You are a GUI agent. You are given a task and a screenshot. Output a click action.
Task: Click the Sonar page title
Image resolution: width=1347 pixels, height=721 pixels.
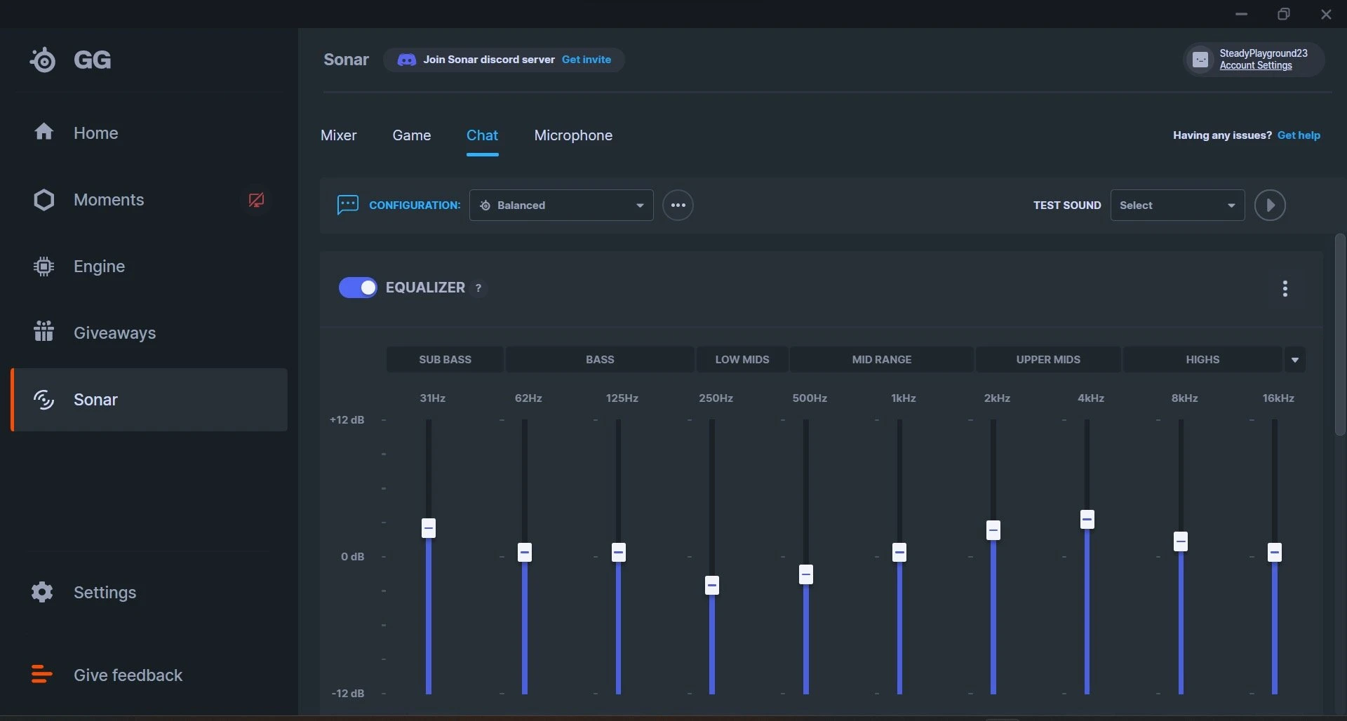(346, 60)
